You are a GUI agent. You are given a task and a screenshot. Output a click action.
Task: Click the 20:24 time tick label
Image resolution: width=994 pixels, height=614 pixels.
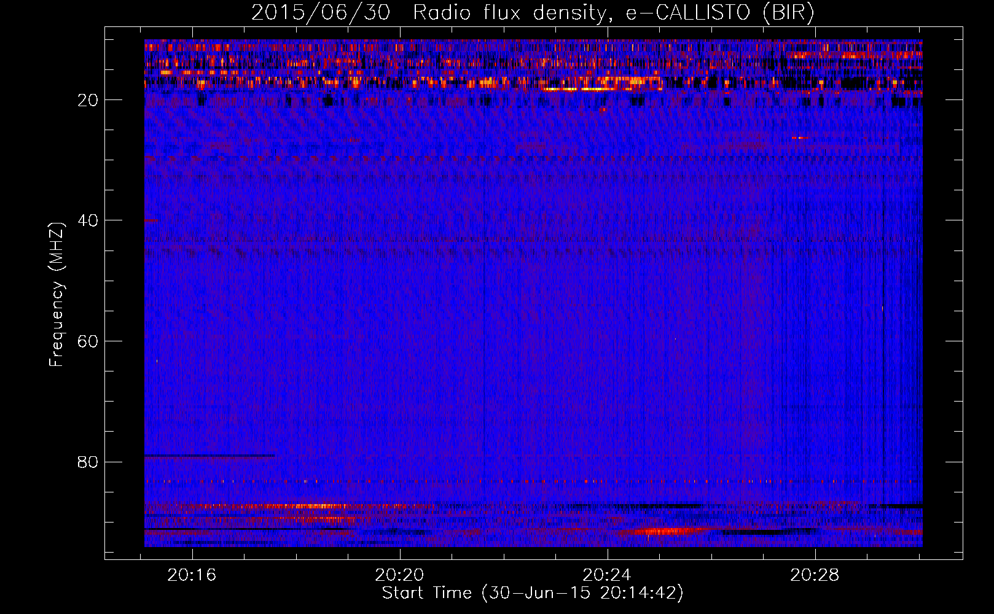click(608, 575)
